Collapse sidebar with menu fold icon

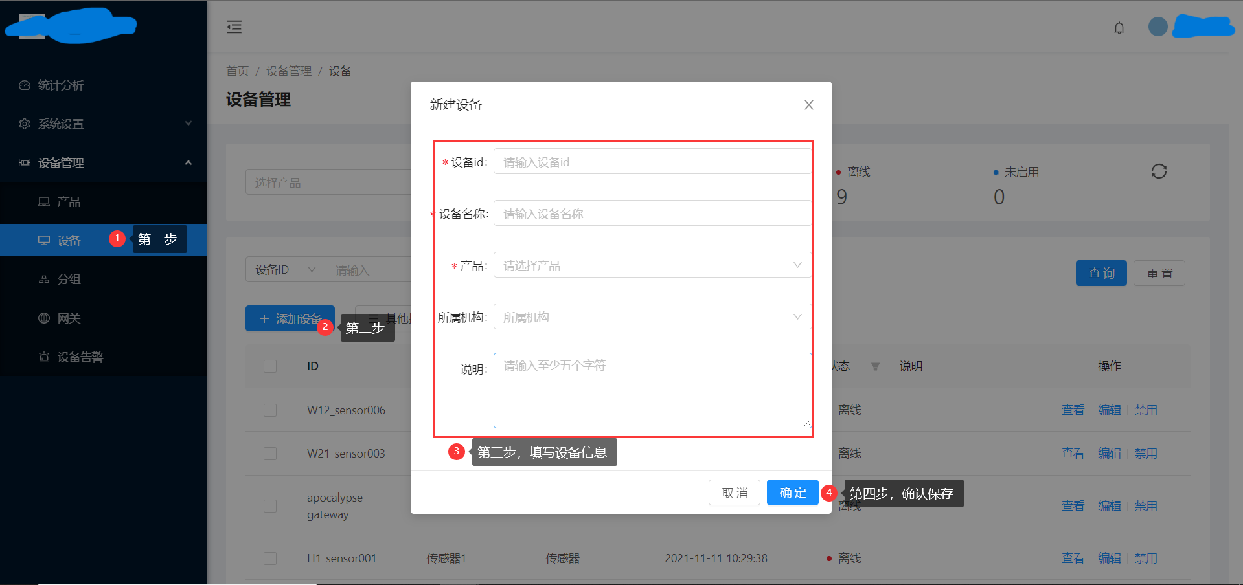tap(234, 27)
